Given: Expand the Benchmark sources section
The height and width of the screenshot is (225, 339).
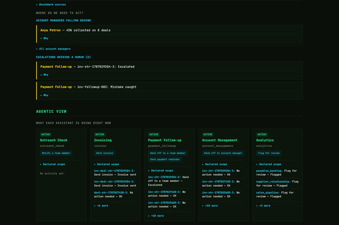Looking at the screenshot, I should [x=51, y=5].
